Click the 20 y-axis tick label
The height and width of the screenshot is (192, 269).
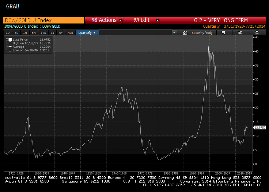pos(257,108)
